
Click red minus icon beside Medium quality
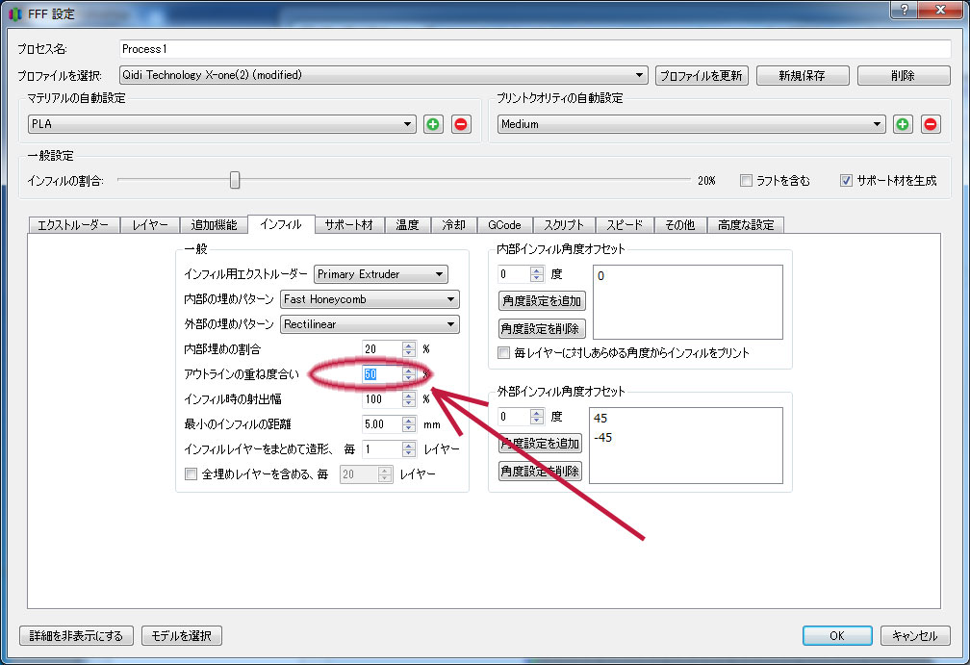(x=931, y=124)
